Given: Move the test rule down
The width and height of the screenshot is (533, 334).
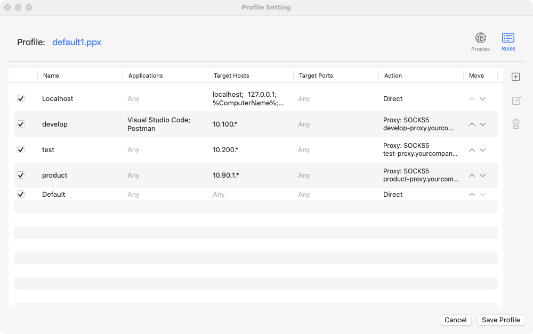Looking at the screenshot, I should point(482,150).
